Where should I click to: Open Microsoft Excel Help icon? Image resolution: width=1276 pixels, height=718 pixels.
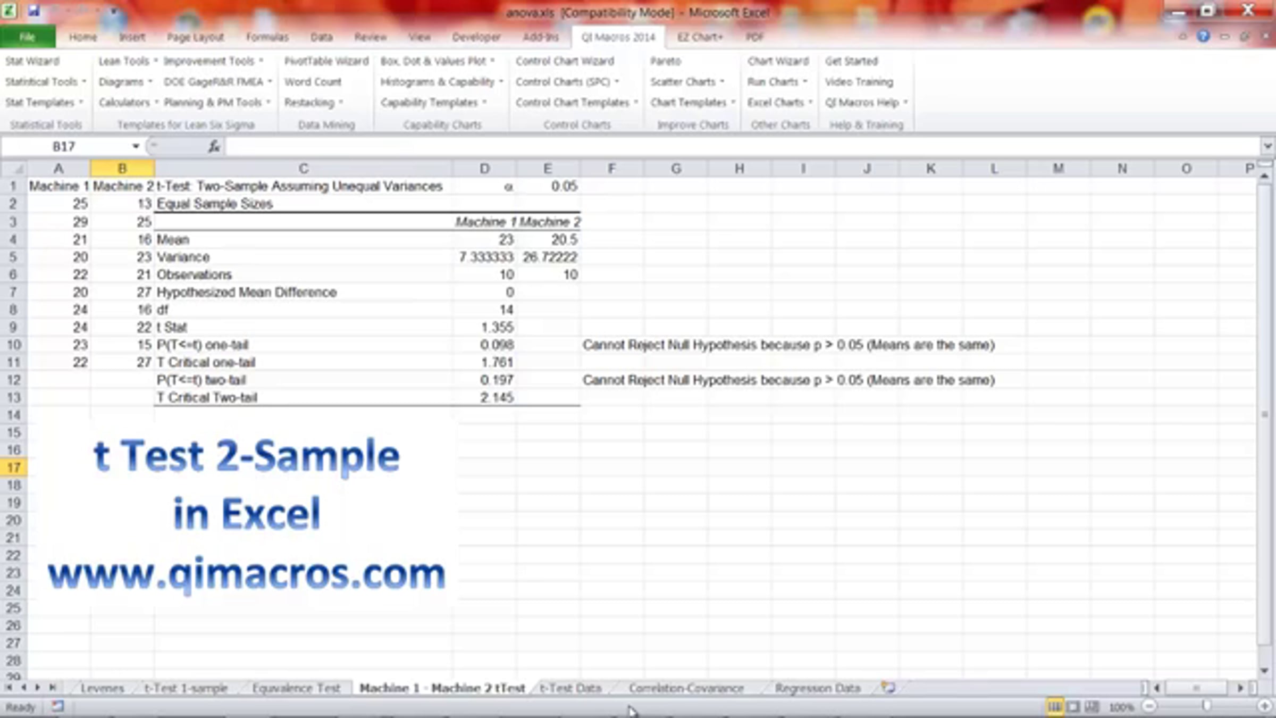[1203, 37]
